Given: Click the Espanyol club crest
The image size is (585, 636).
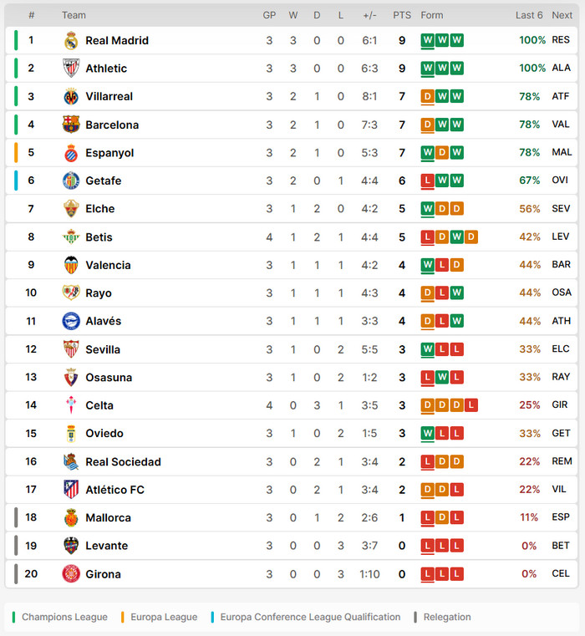Looking at the screenshot, I should pyautogui.click(x=71, y=153).
